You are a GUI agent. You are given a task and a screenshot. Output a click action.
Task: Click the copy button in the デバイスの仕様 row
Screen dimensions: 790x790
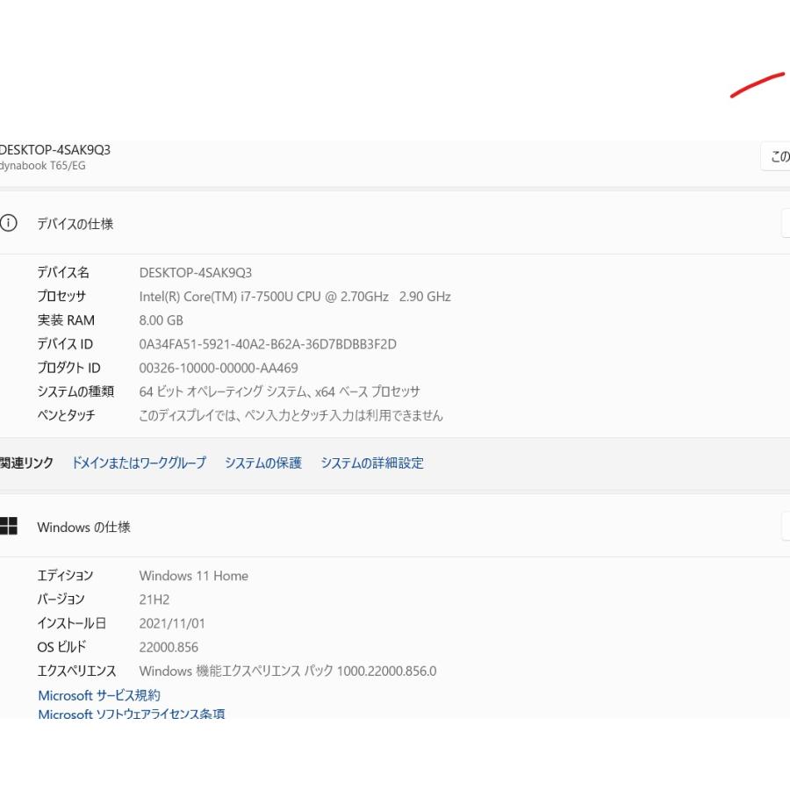pyautogui.click(x=785, y=223)
